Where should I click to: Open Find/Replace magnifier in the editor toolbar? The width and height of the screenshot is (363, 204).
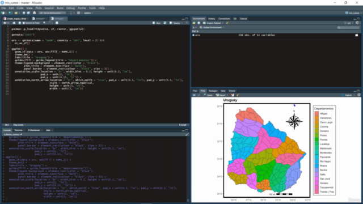44,23
